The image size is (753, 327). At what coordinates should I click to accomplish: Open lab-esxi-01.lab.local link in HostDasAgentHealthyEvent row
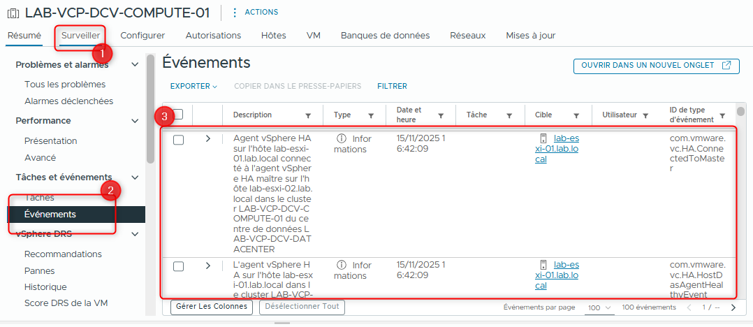(x=557, y=275)
